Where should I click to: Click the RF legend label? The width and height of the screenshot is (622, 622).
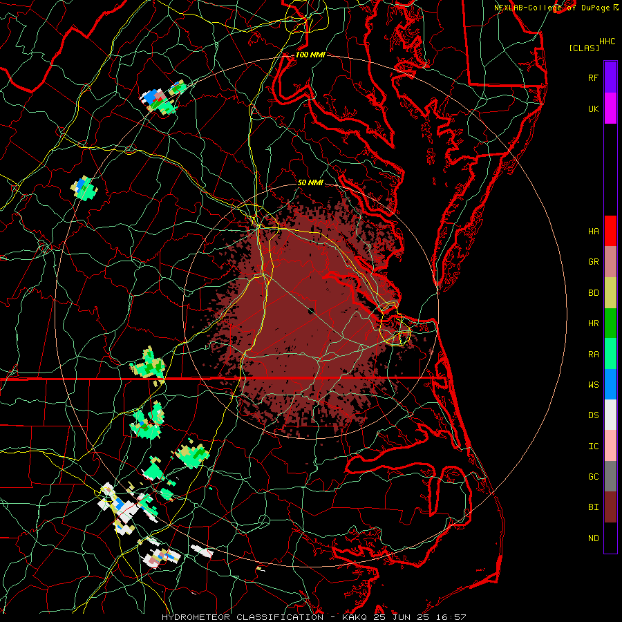[594, 77]
